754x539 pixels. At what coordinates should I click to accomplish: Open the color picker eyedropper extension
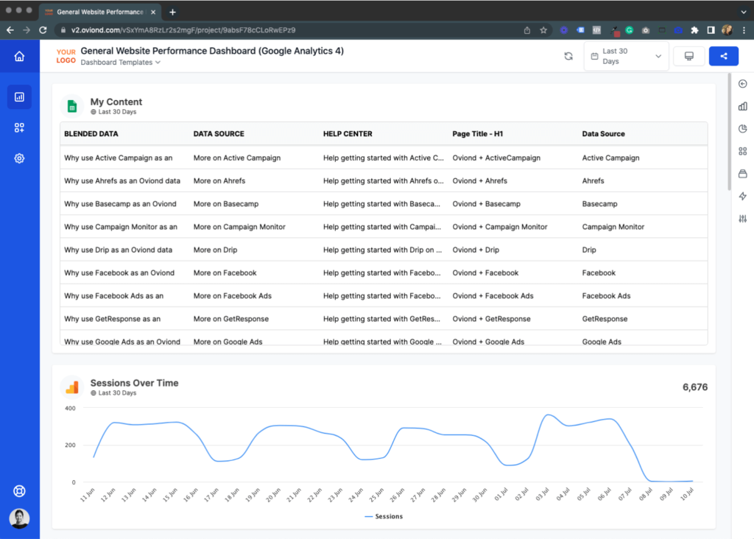click(x=615, y=31)
